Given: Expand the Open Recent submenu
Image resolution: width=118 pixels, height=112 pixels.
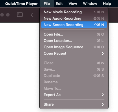Looking at the screenshot, I should point(74,53).
